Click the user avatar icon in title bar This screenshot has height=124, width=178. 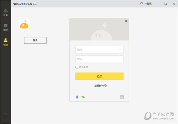click(142, 4)
